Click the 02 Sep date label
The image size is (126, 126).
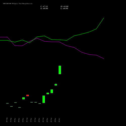click(x=19, y=120)
